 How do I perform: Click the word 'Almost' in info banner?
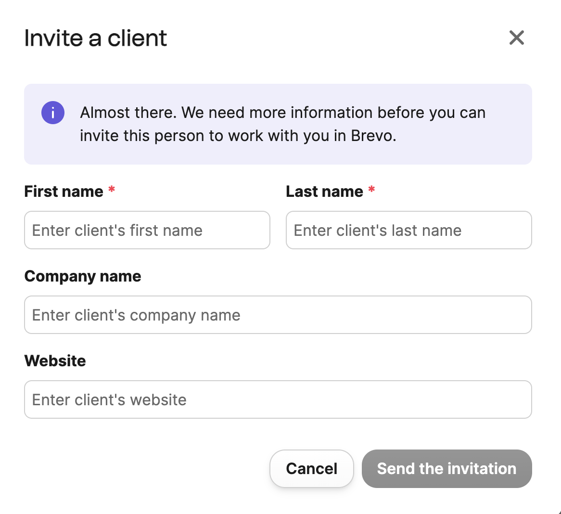pos(104,113)
